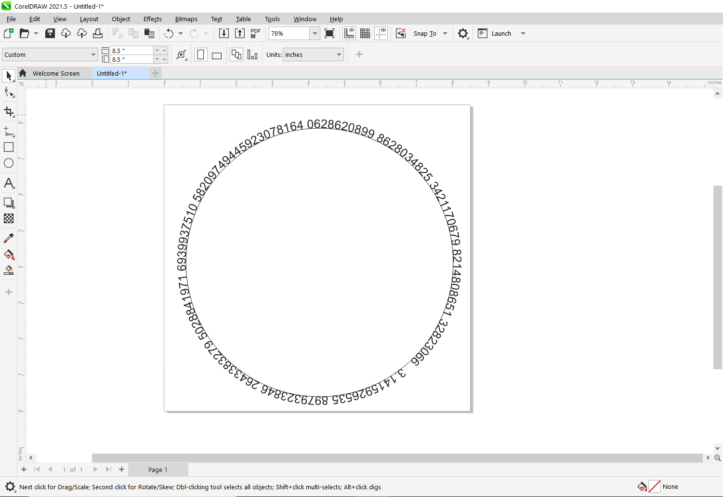Switch to the Welcome Screen tab

pos(56,73)
